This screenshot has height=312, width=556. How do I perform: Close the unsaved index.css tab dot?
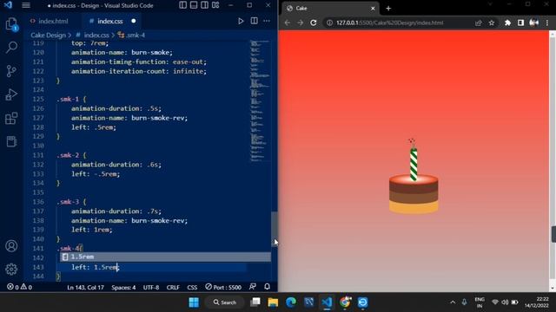[133, 21]
